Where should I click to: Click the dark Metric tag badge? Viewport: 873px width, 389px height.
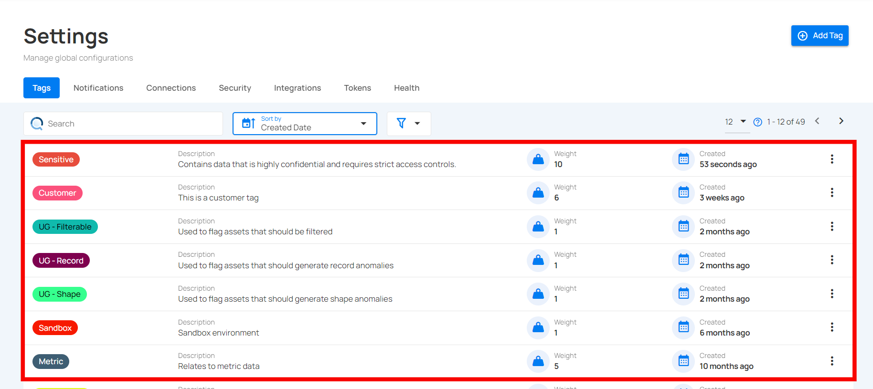(51, 361)
